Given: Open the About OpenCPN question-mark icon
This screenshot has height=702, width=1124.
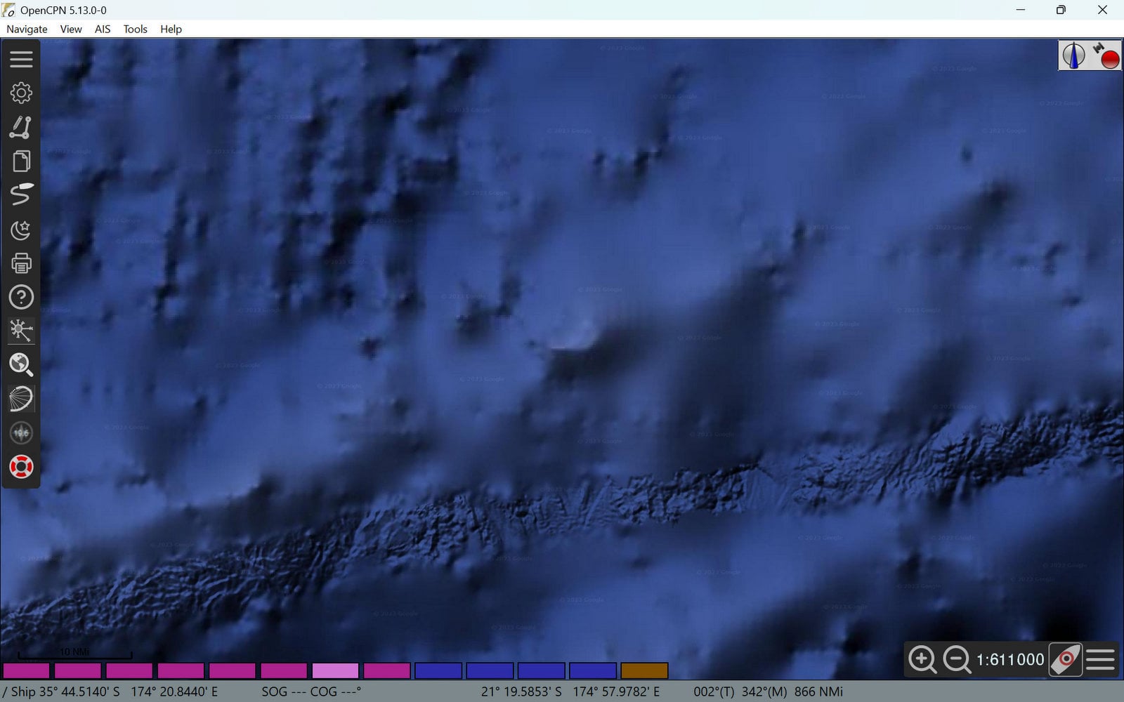Looking at the screenshot, I should [x=21, y=297].
